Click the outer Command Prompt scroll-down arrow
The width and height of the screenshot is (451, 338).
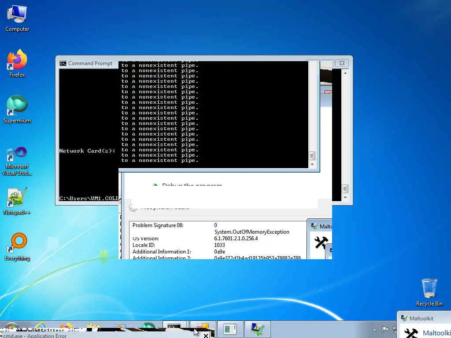345,198
